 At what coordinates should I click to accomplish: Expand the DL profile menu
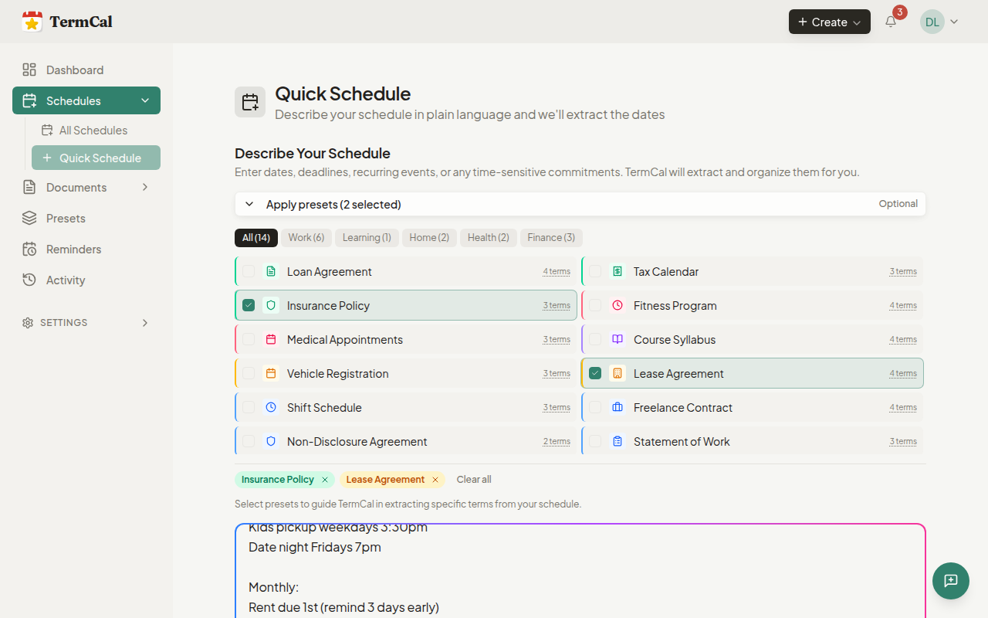coord(940,22)
